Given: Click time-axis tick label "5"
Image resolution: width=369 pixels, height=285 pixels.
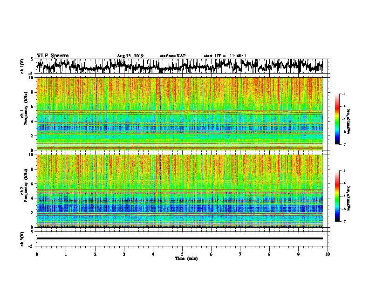Looking at the screenshot, I should [182, 254].
